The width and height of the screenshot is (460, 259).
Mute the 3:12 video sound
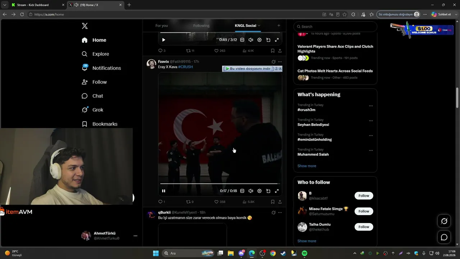251,40
